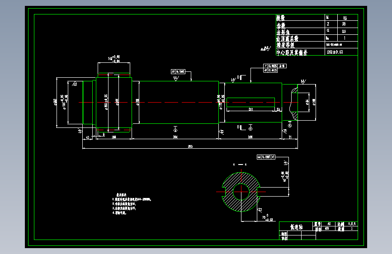This screenshot has height=254, width=392.
Task: Click the keyway rectangle on the shaft
Action: coord(251,103)
